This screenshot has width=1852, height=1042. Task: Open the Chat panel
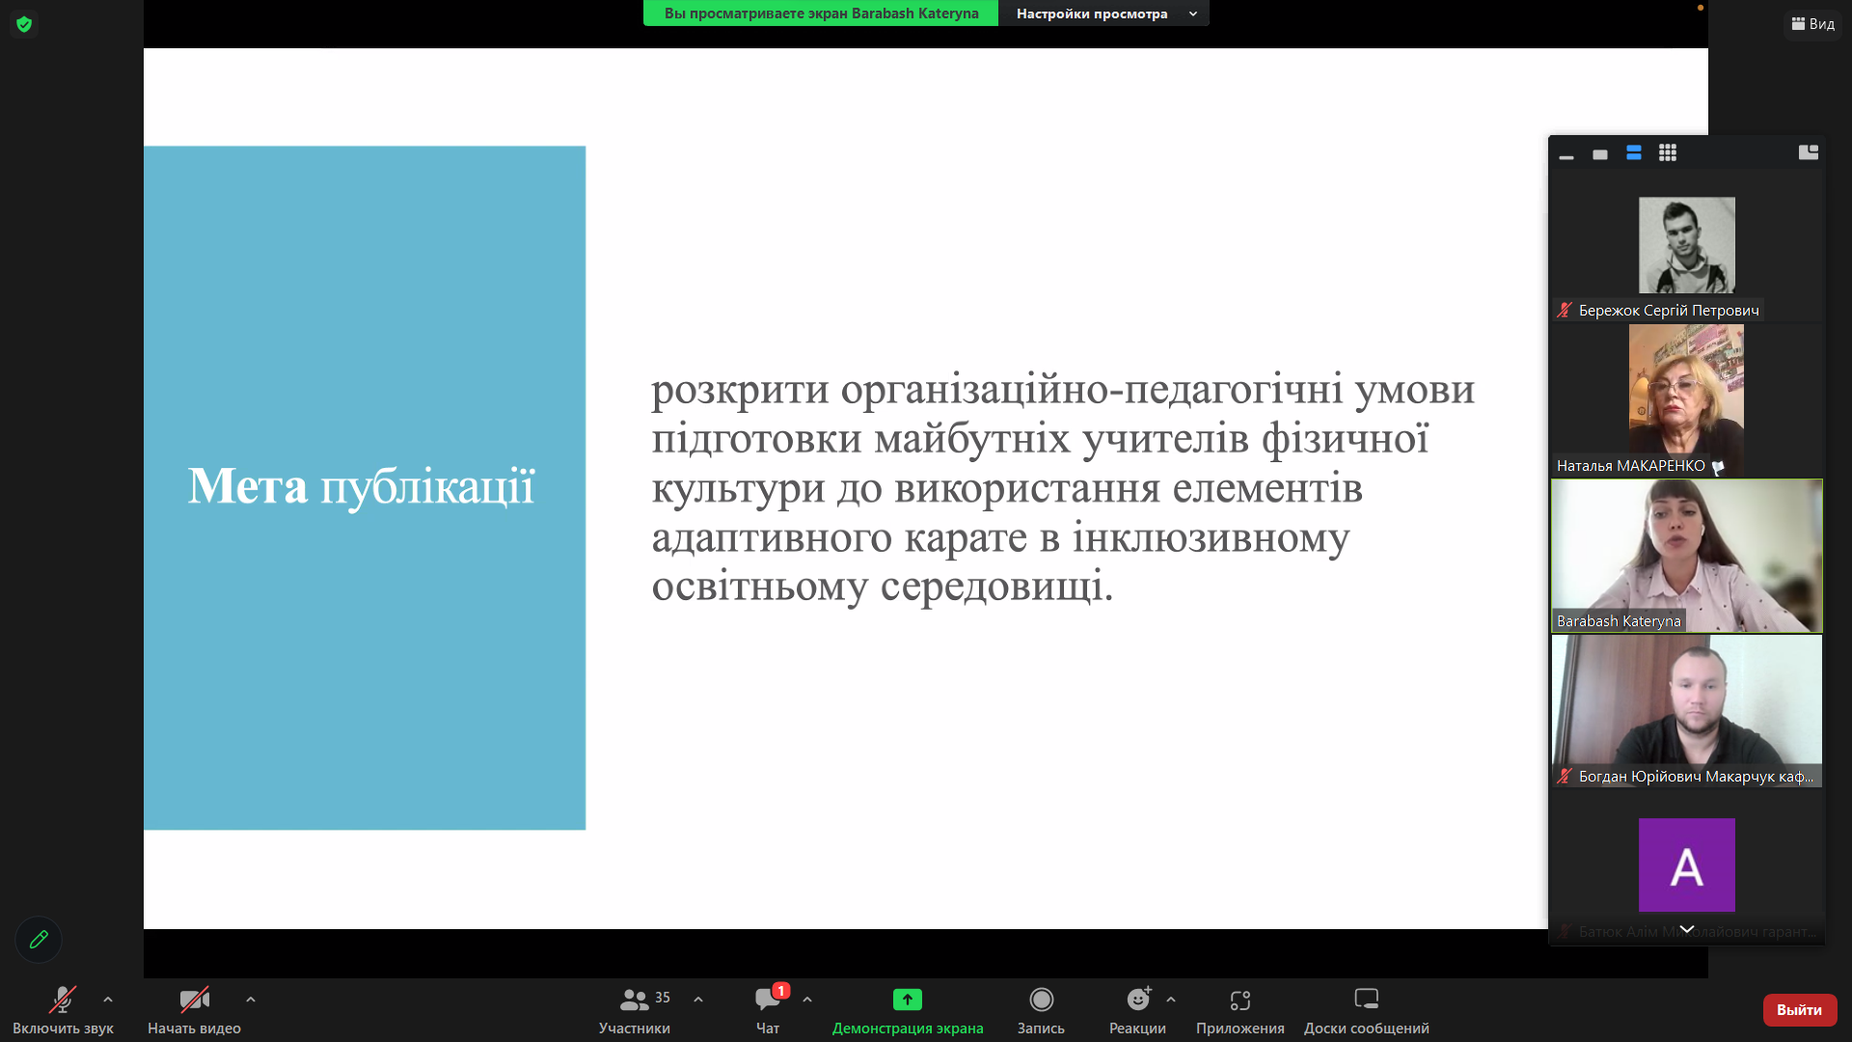click(x=768, y=1009)
